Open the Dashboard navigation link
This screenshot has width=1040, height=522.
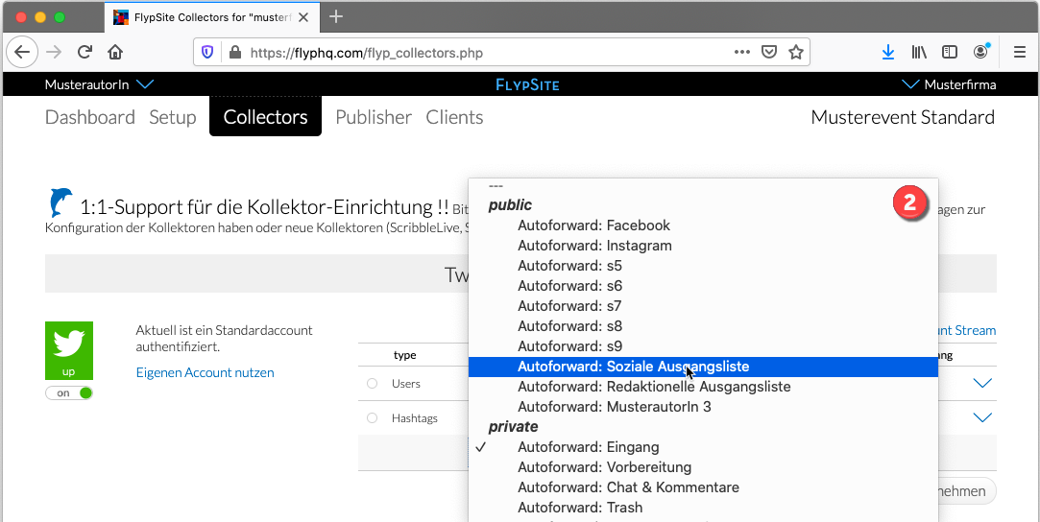pos(90,117)
